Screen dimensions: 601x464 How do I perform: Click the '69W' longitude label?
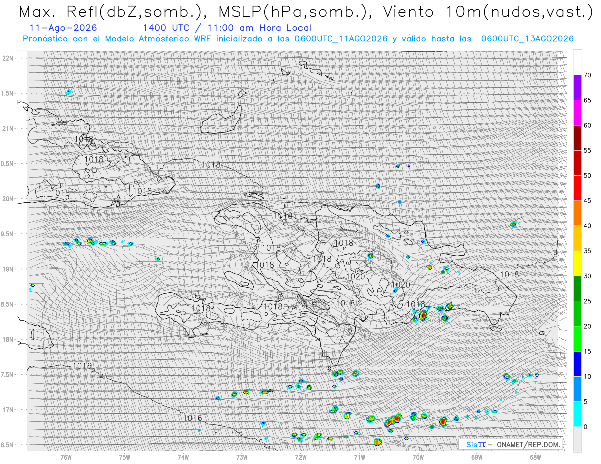point(477,457)
